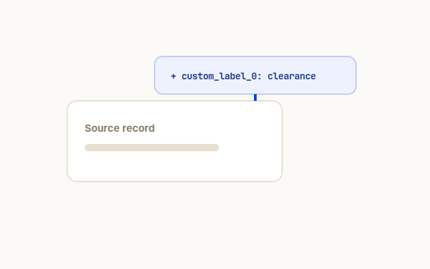Screen dimensions: 430x269
Task: Click the empty canvas left of Source record
Action: point(33,141)
